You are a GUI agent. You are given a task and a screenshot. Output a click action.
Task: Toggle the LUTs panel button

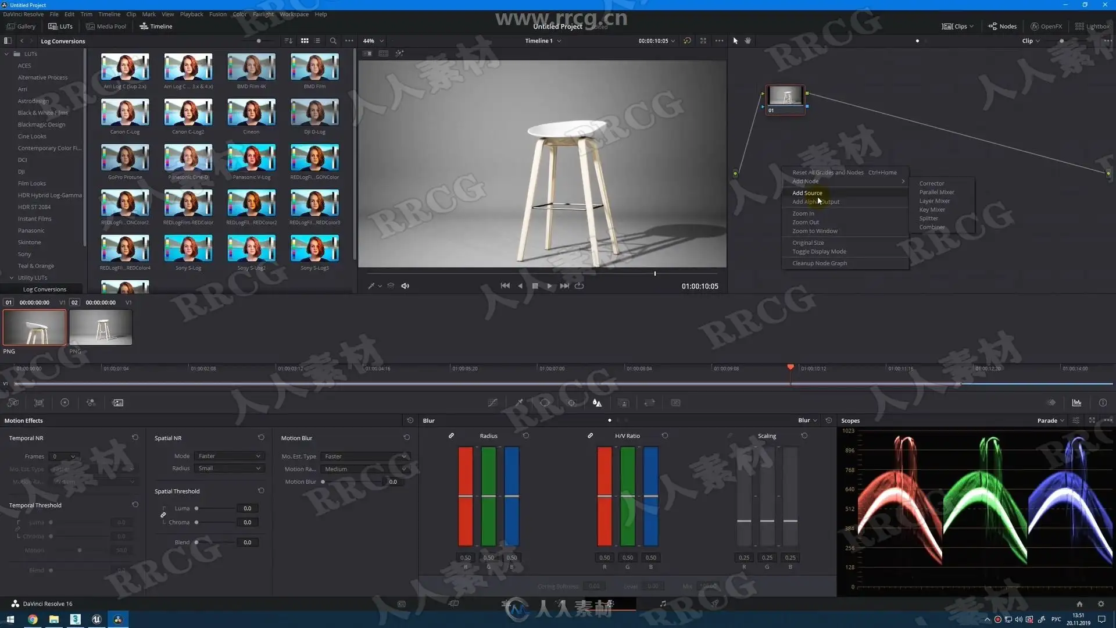pos(60,26)
